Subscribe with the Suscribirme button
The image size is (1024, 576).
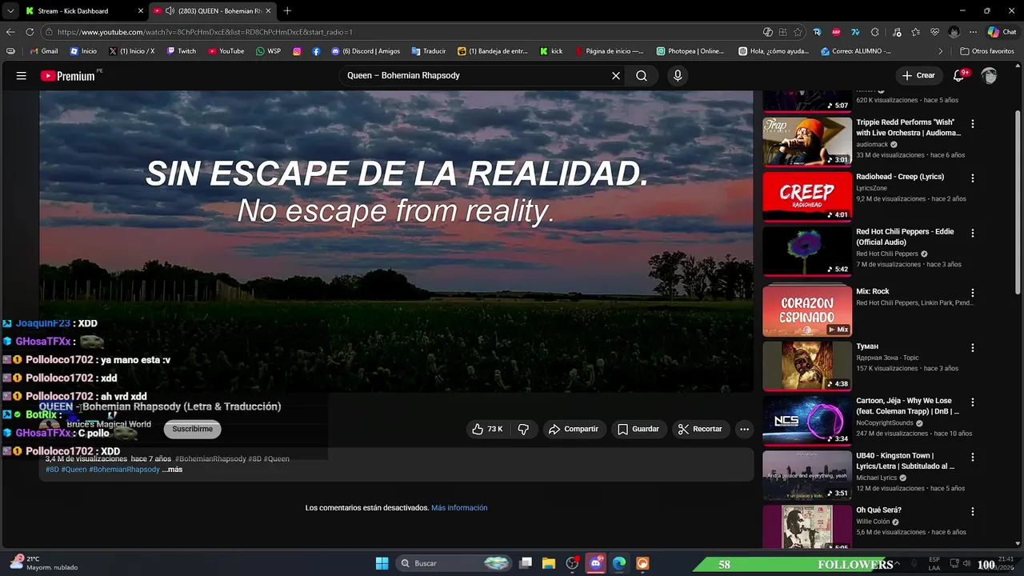coord(193,429)
